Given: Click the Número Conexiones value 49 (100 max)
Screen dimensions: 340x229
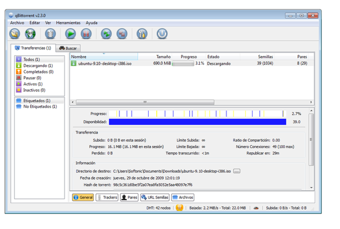Looking at the screenshot, I should click(x=283, y=147).
